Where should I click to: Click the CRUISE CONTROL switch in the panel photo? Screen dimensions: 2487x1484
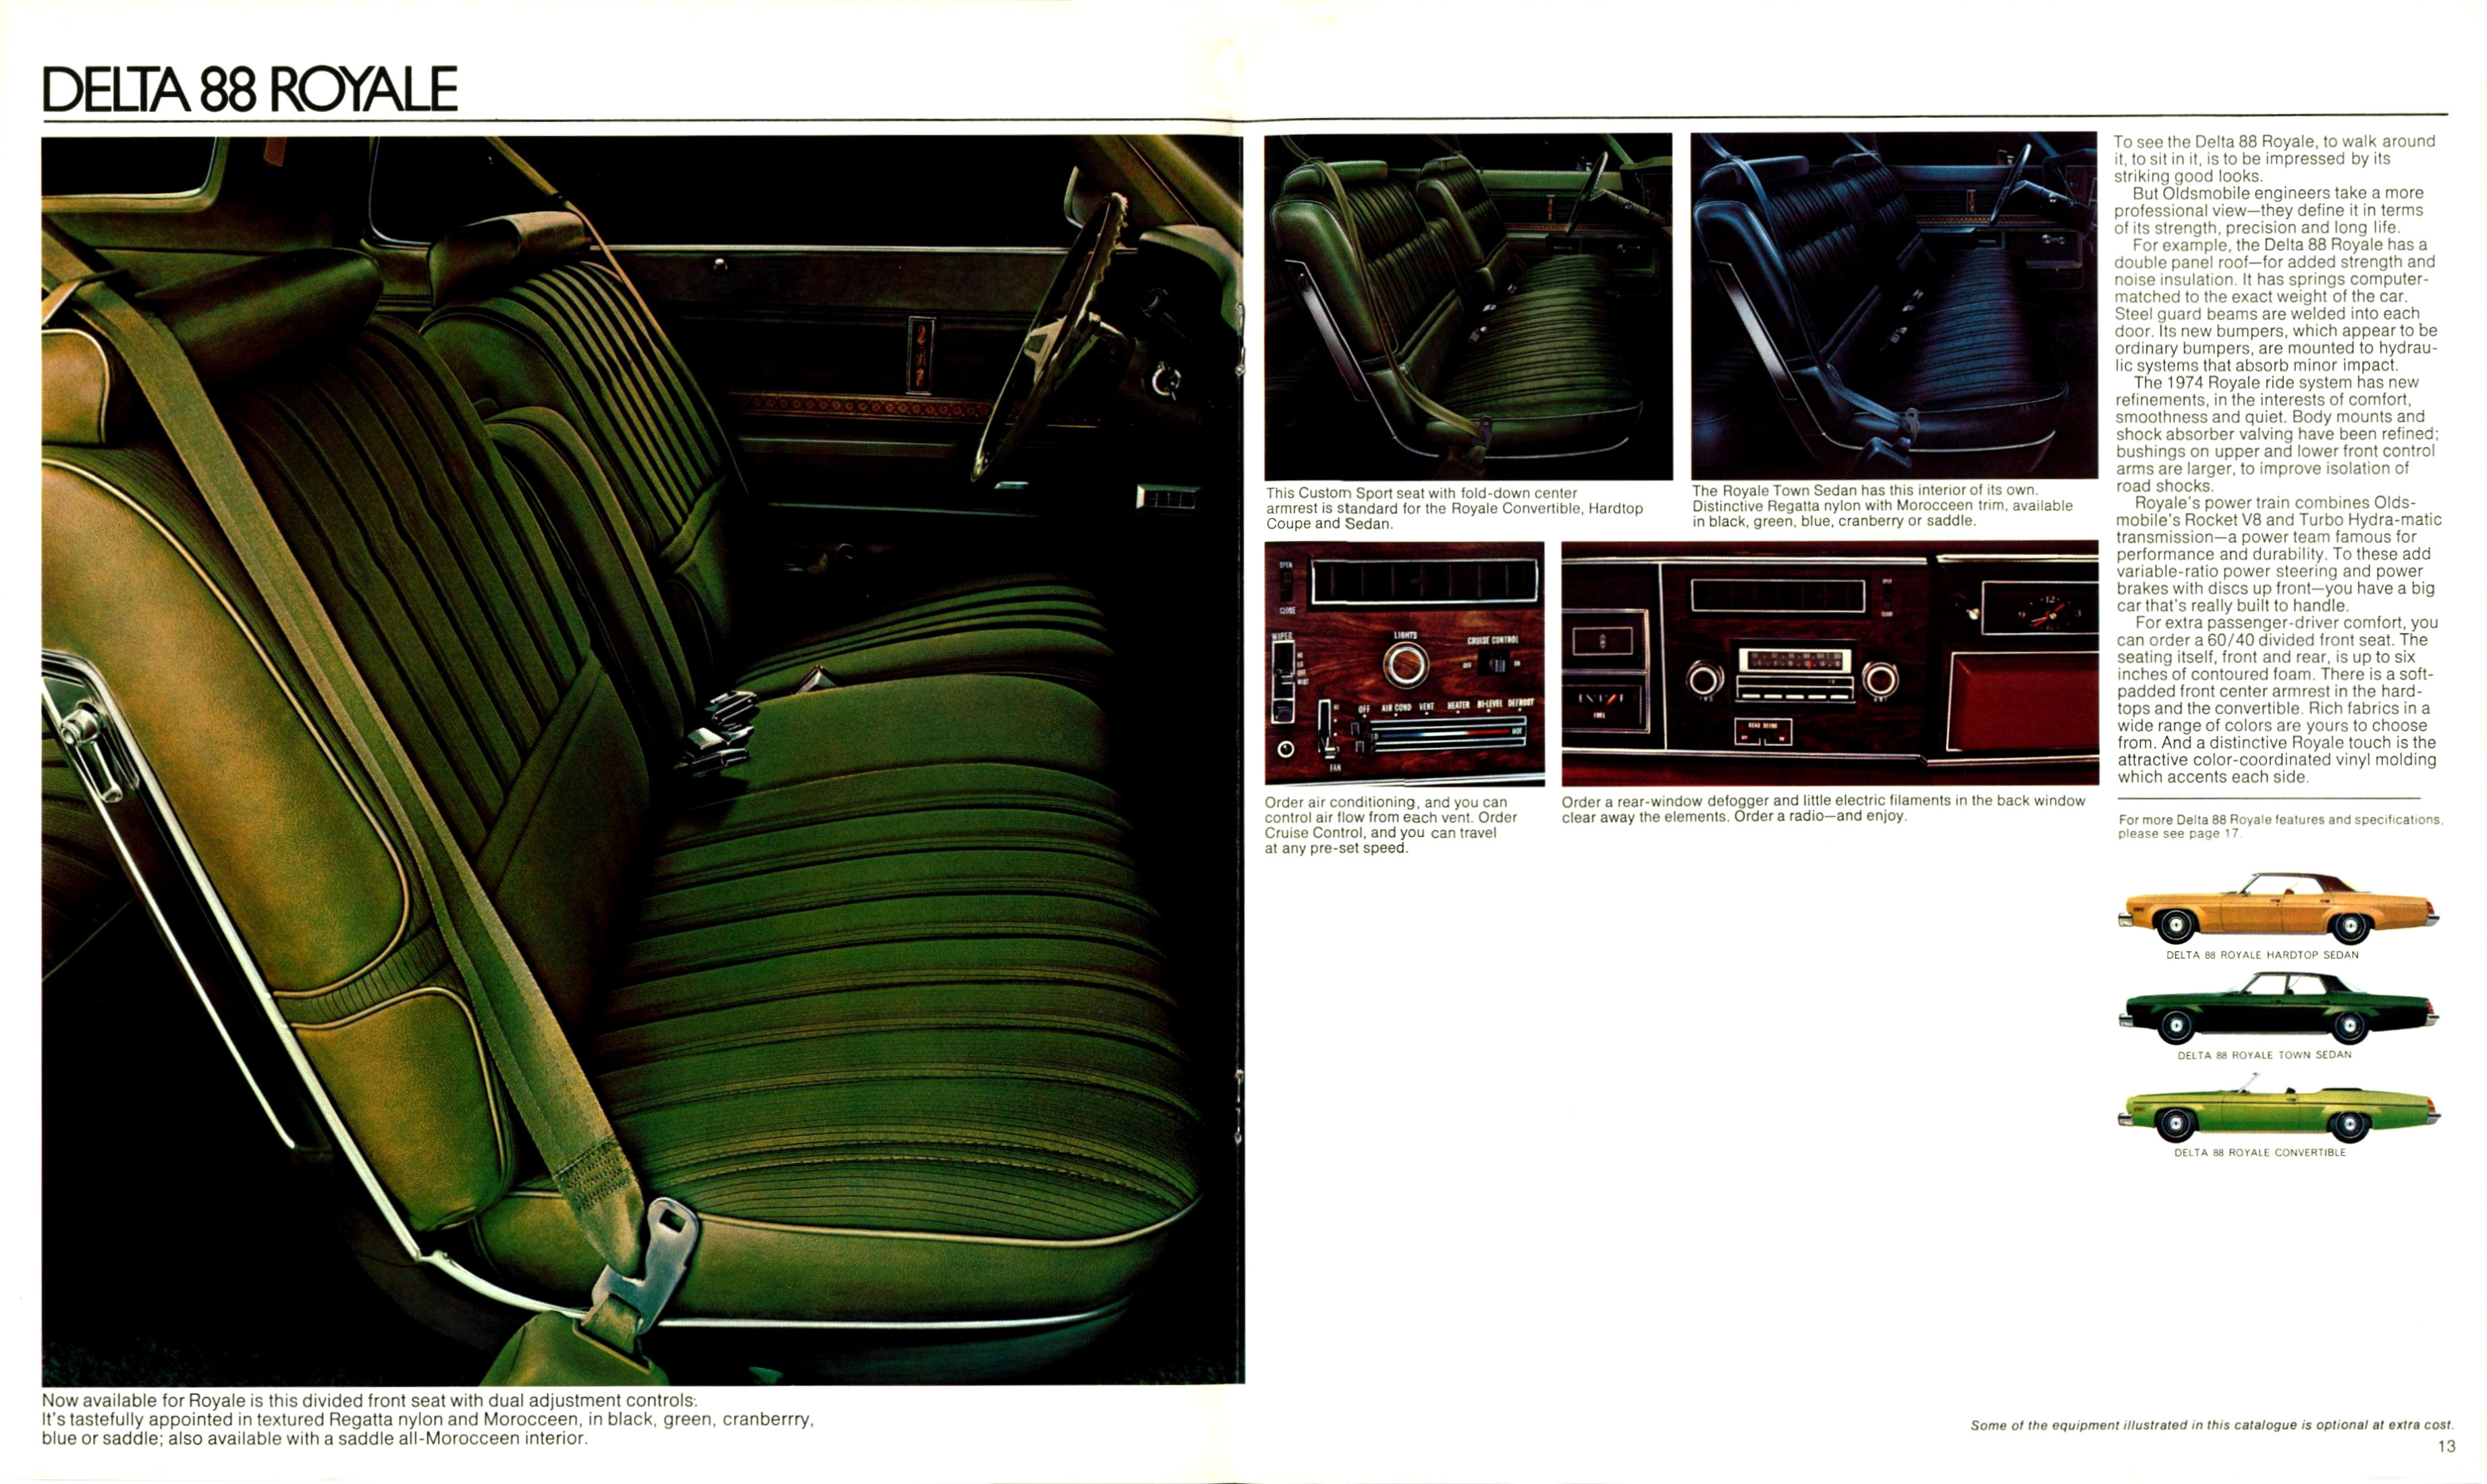point(1496,664)
